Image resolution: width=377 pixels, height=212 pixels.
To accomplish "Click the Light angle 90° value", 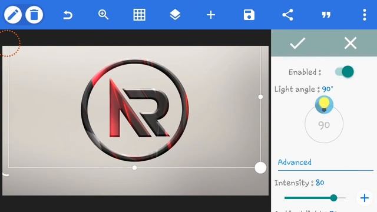I will coord(328,89).
